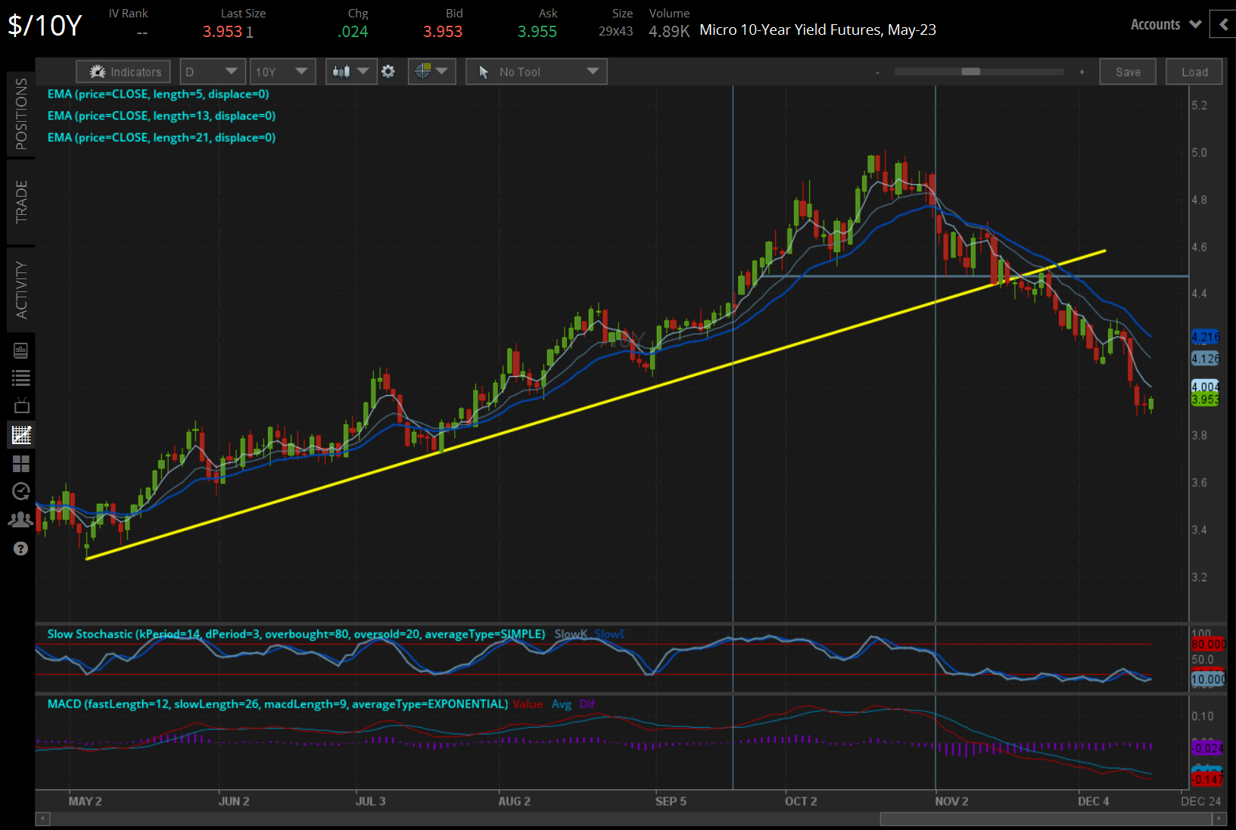Expand the No Tool drawing selector
1236x830 pixels.
pos(536,71)
